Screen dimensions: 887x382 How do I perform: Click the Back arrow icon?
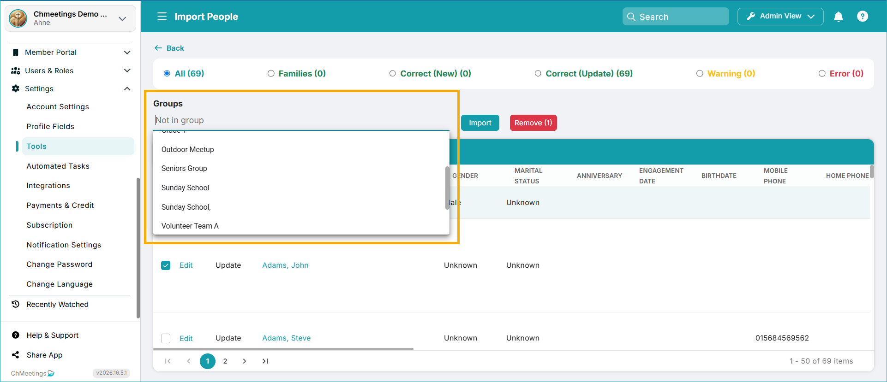[x=158, y=48]
